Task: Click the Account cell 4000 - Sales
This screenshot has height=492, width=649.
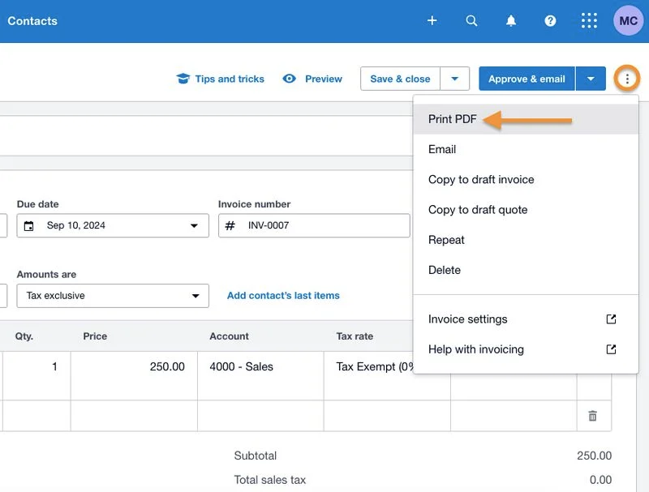Action: tap(260, 375)
